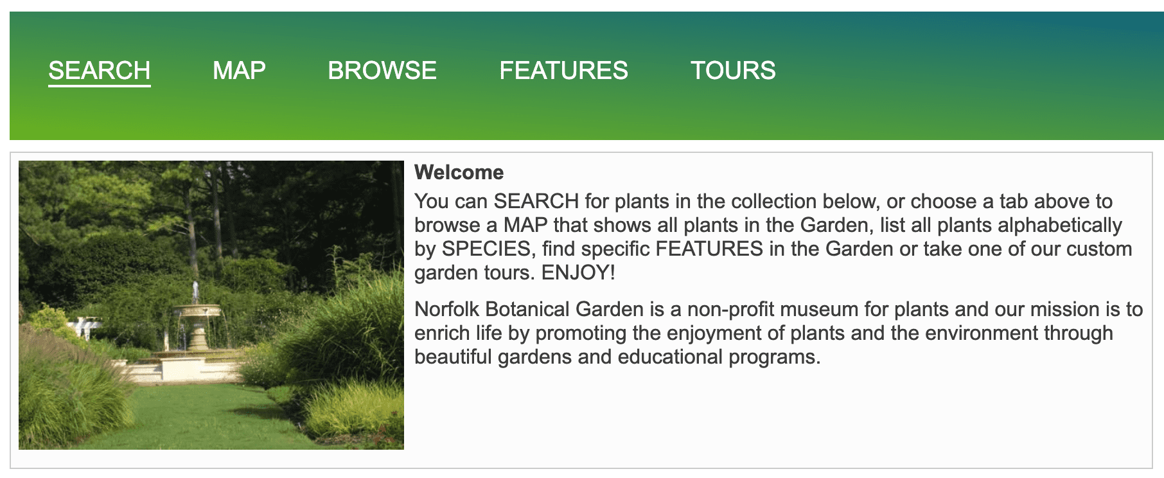
Task: Click the ENJOY! text
Action: coord(578,272)
